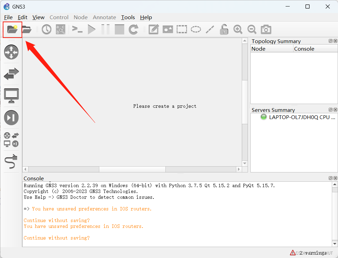Click workspace vertical scrollbar down arrow
The height and width of the screenshot is (258, 338).
pos(245,164)
